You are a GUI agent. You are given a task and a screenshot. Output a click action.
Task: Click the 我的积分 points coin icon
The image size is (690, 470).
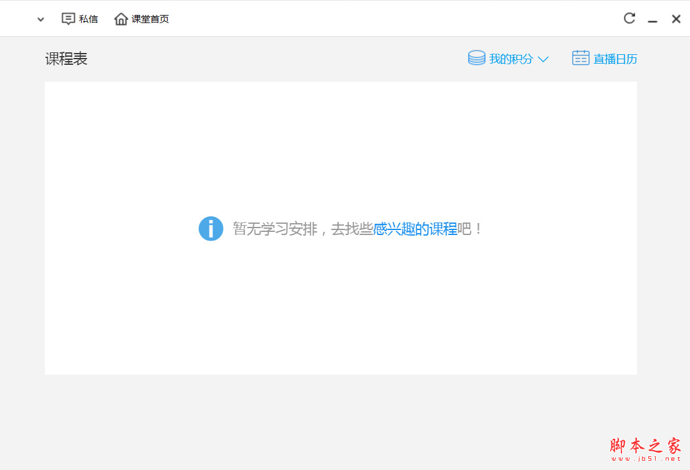coord(476,57)
